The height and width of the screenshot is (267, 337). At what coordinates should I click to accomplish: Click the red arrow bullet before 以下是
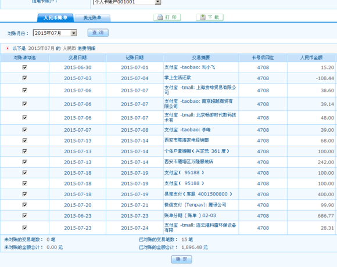8,48
